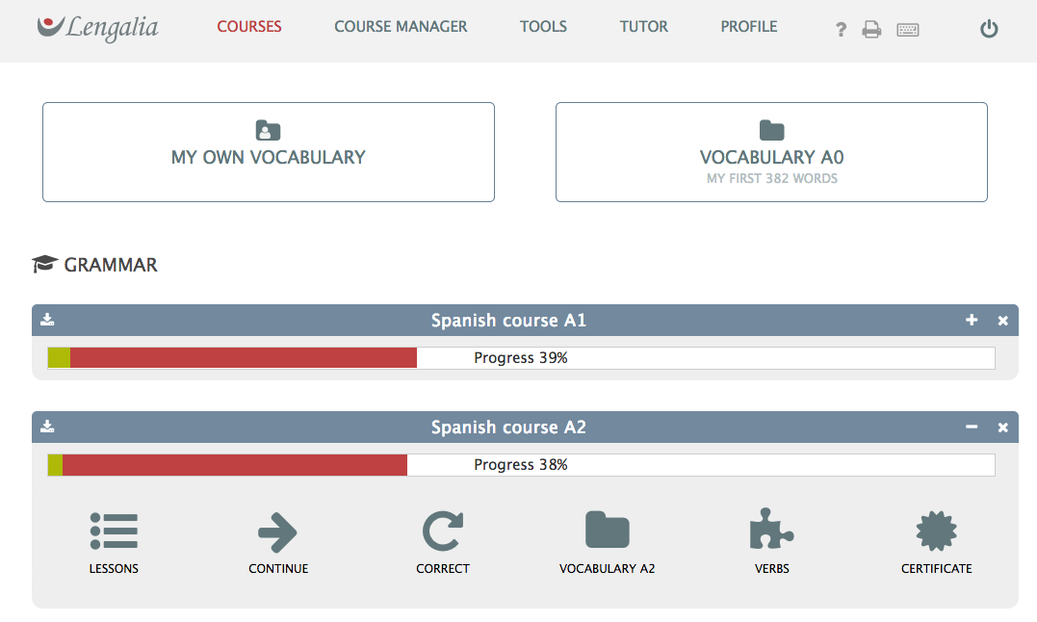This screenshot has height=622, width=1037.
Task: Click the Lengalia logo
Action: (98, 27)
